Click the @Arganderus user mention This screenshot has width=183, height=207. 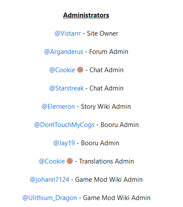coord(63,52)
